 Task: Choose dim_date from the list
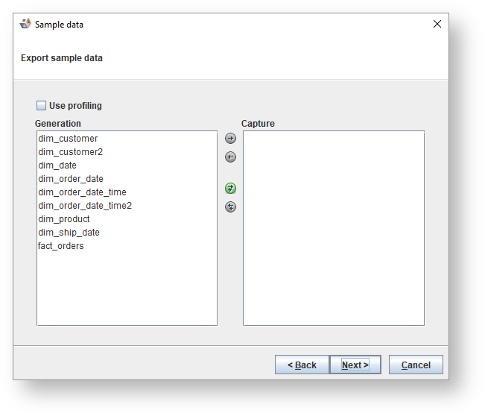[57, 166]
